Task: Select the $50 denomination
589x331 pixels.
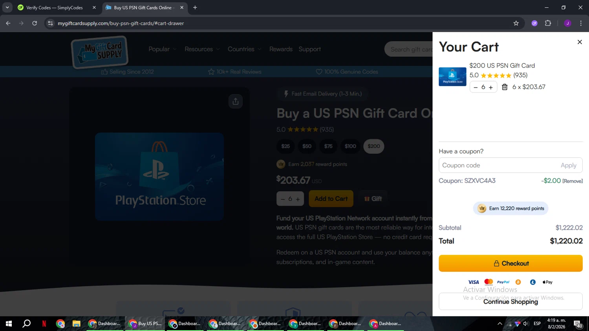Action: pyautogui.click(x=307, y=146)
